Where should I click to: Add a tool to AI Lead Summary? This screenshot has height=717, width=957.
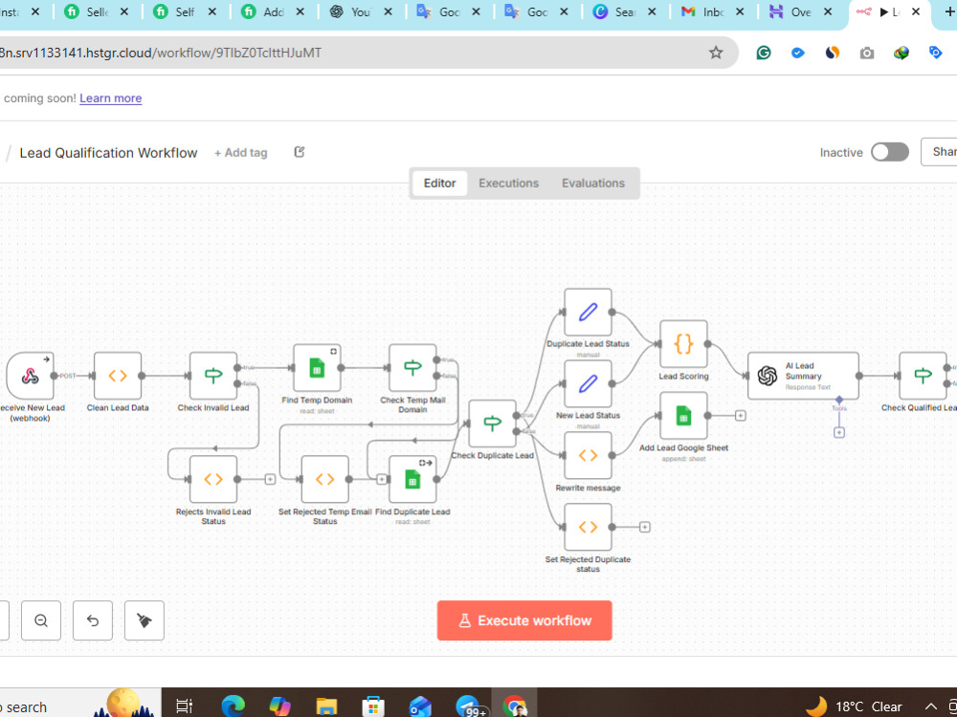click(839, 432)
